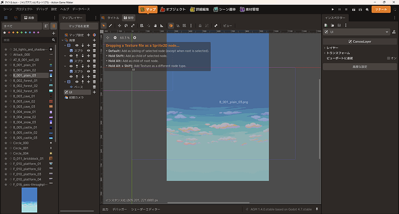
Task: Delete the ベース layer with trash icon
Action: [x=94, y=87]
